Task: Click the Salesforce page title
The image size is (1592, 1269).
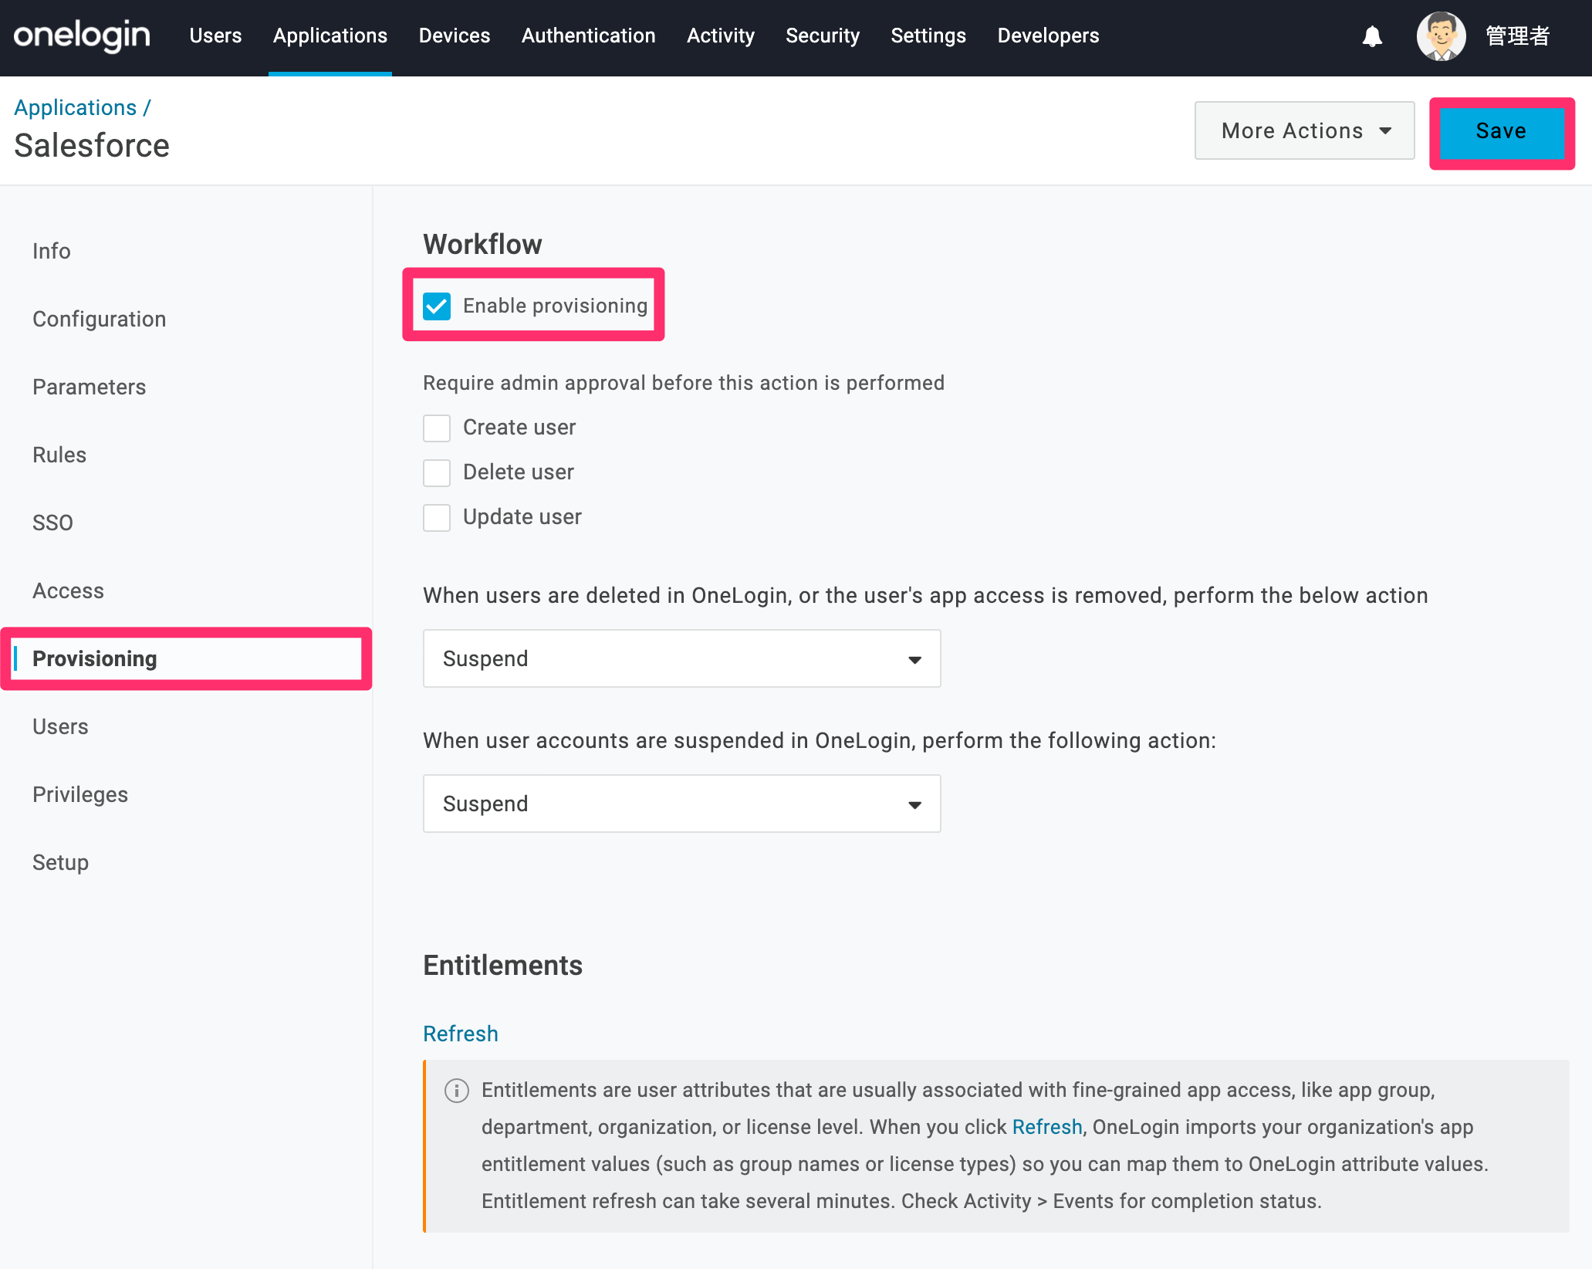Action: click(x=92, y=145)
